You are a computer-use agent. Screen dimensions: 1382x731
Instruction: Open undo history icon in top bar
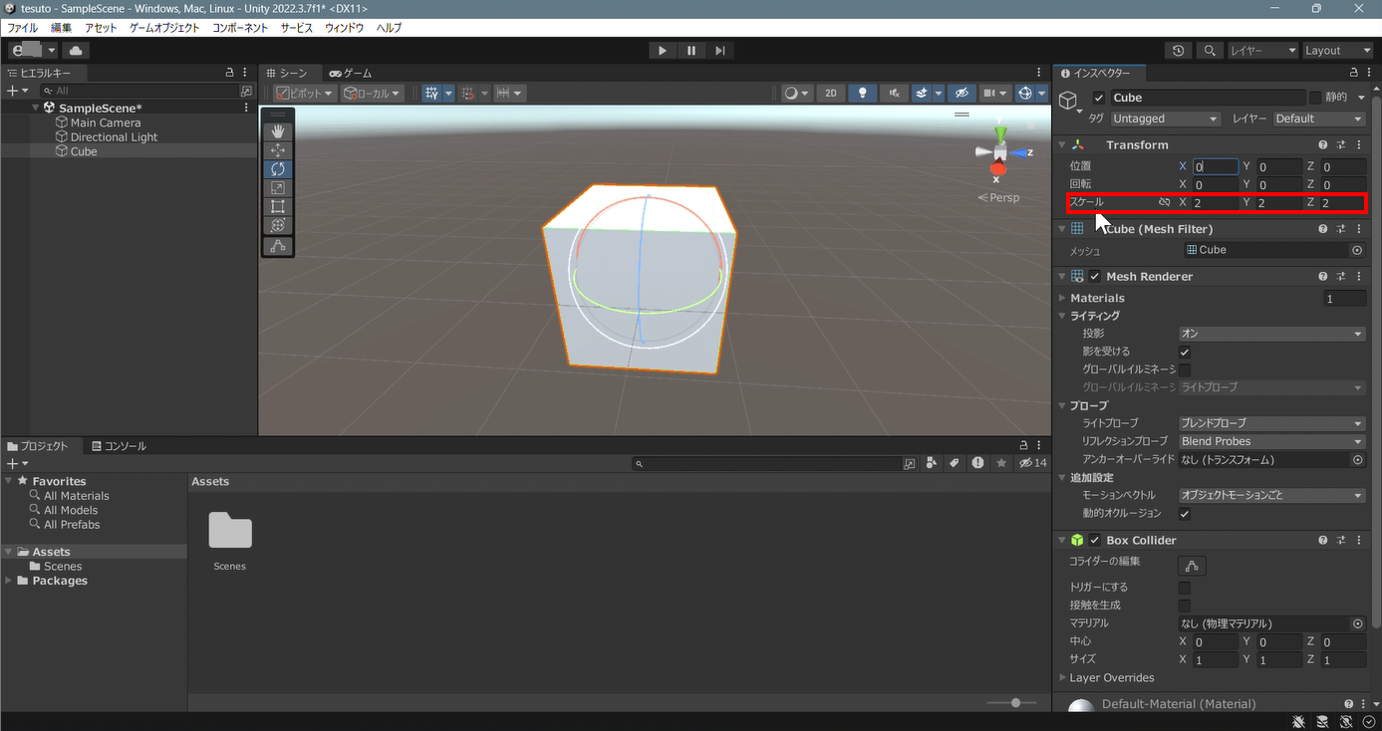click(x=1179, y=50)
